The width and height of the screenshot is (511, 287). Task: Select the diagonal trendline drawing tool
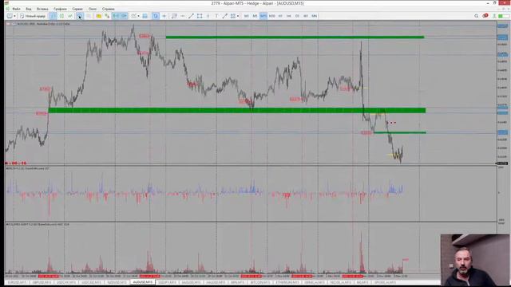pyautogui.click(x=191, y=16)
